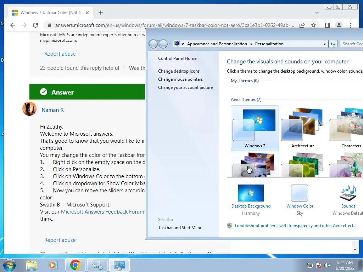This screenshot has height=272, width=363.
Task: Select the green nature theme under Architecture
Action: click(303, 164)
